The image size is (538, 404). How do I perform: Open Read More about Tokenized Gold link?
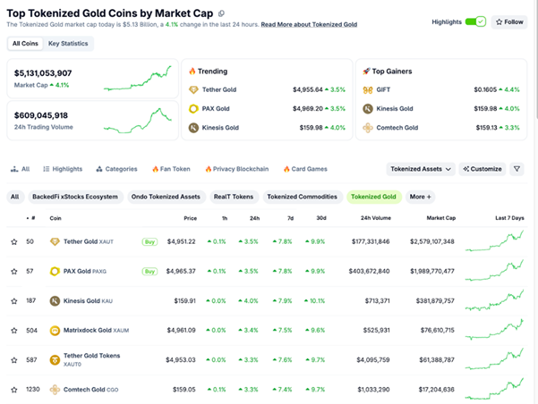click(309, 25)
